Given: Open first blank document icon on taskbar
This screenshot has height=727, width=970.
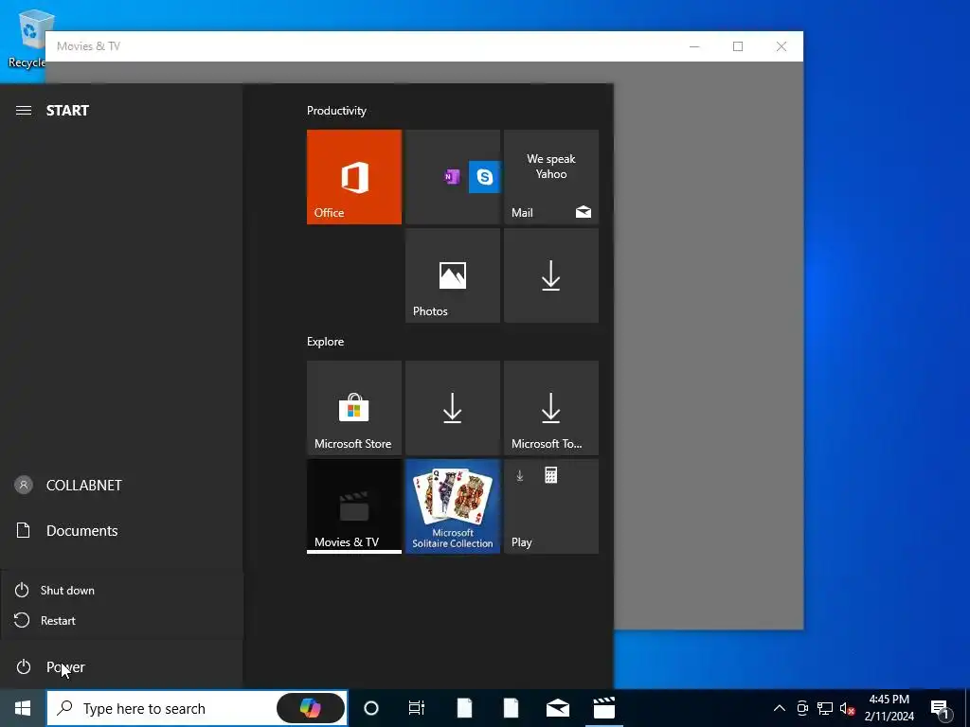Looking at the screenshot, I should [464, 708].
